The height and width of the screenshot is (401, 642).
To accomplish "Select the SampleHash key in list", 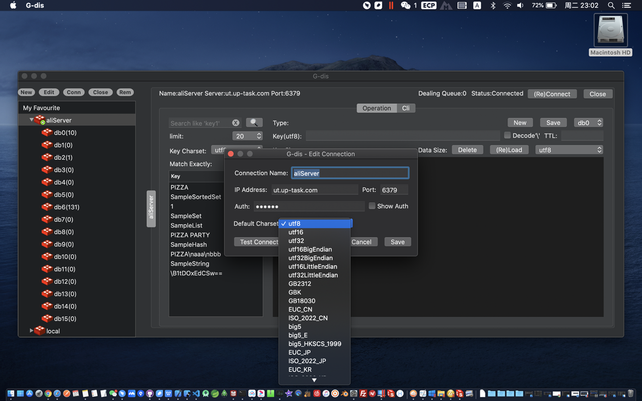I will point(189,244).
